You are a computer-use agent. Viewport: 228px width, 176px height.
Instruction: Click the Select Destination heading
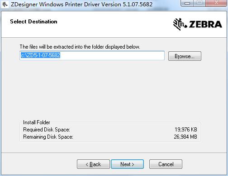pos(33,22)
